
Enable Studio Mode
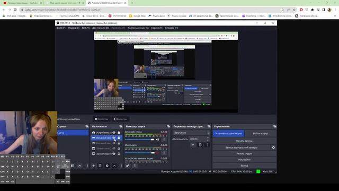(244, 153)
